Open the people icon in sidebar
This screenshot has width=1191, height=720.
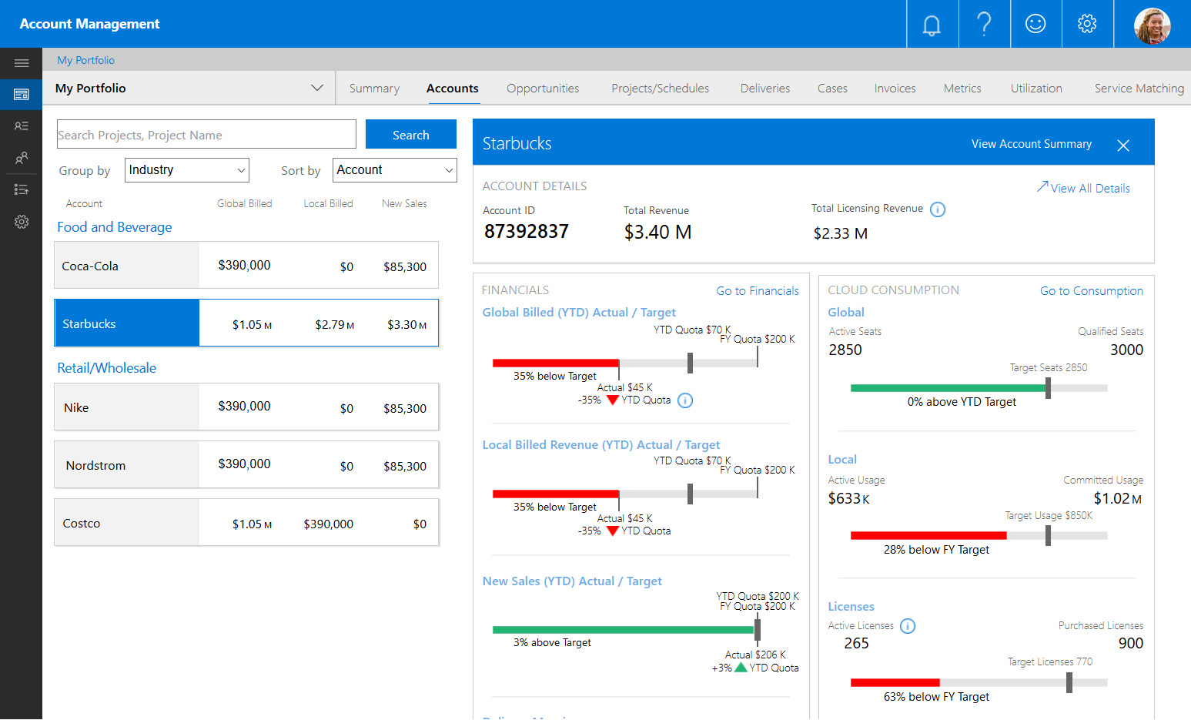coord(22,159)
